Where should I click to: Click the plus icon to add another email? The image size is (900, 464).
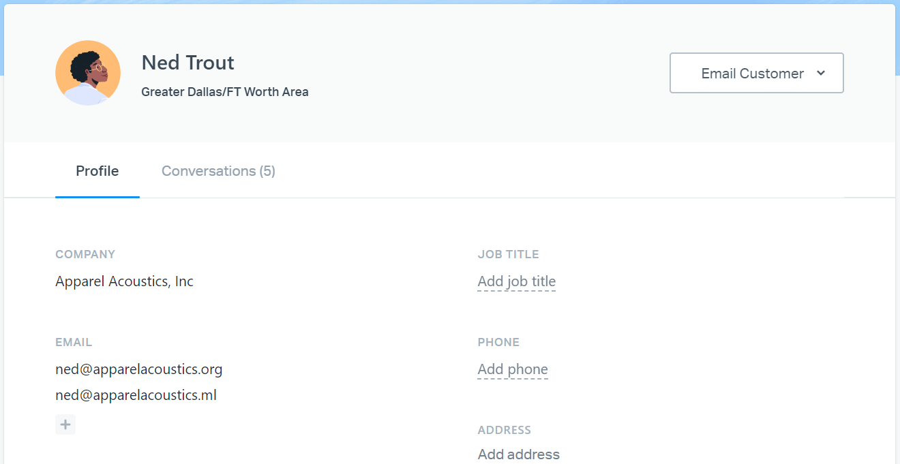[65, 424]
